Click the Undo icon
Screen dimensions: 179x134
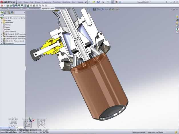click(108, 2)
